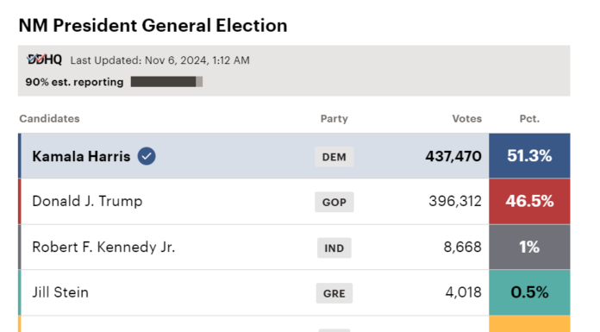Image resolution: width=600 pixels, height=332 pixels.
Task: Click the Party column header
Action: (x=334, y=119)
